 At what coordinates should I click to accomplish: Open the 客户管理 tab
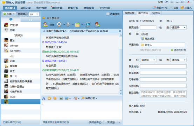click(x=41, y=8)
